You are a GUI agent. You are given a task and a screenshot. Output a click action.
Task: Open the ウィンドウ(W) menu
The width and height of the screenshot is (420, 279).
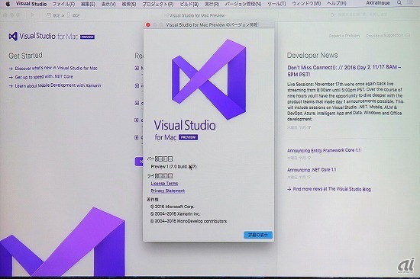(x=306, y=4)
